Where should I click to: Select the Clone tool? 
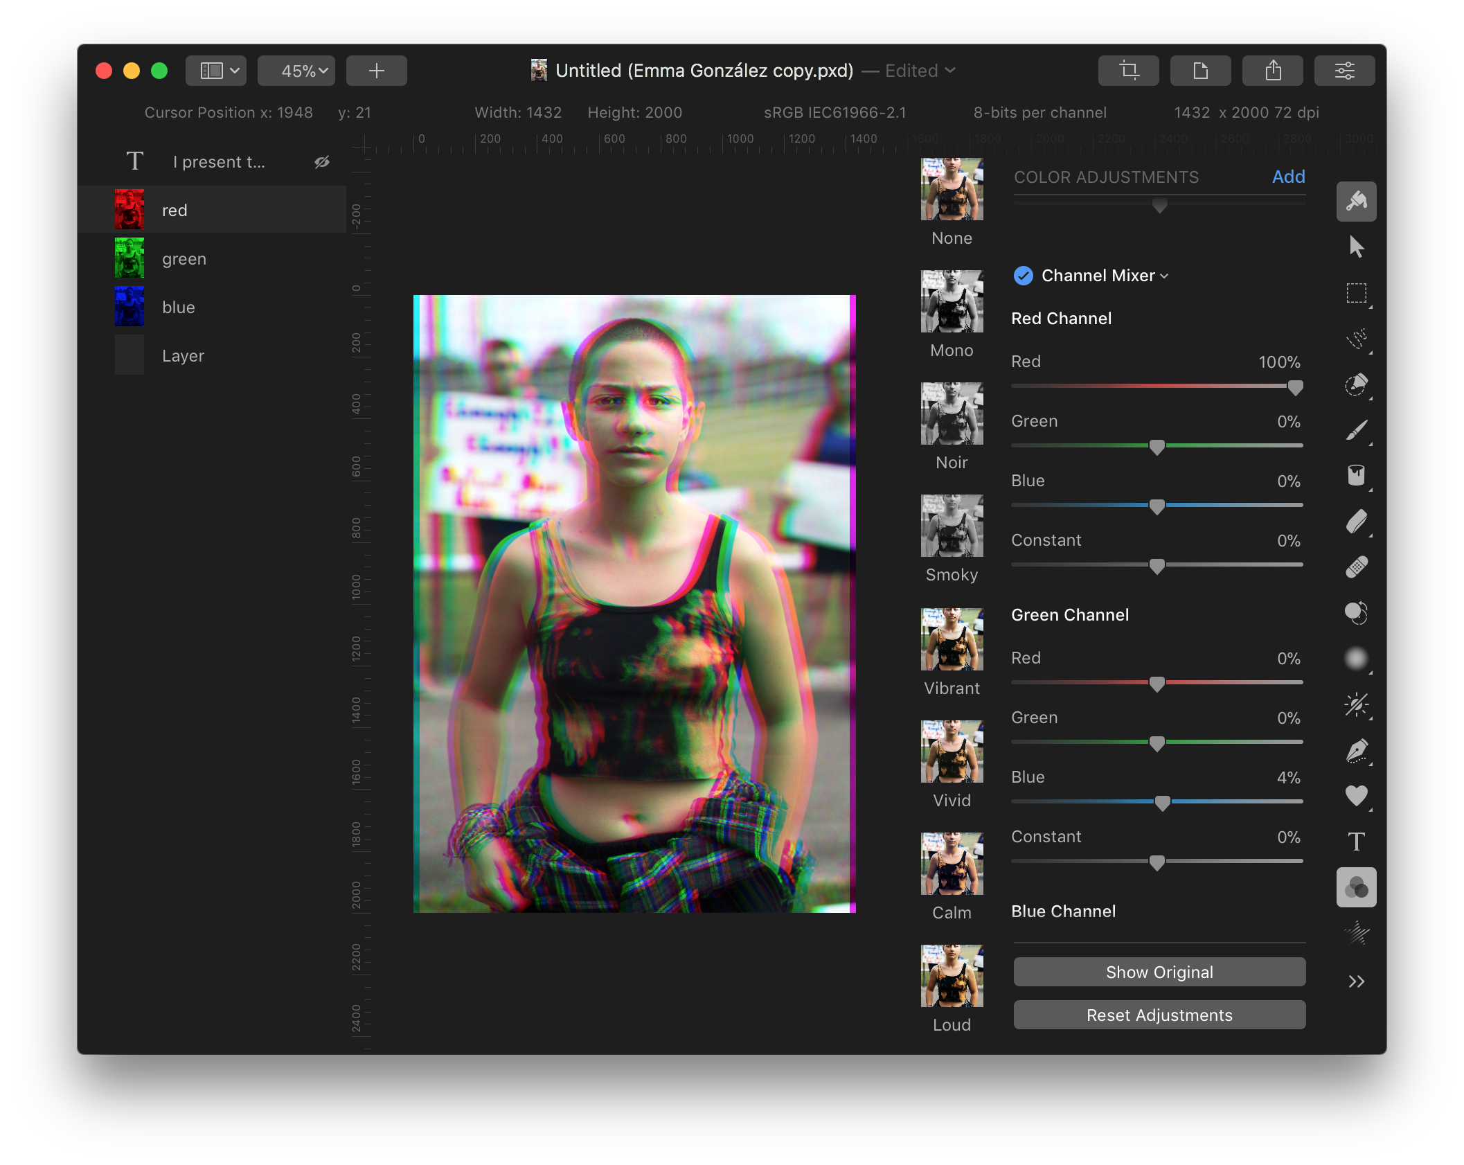point(1356,613)
